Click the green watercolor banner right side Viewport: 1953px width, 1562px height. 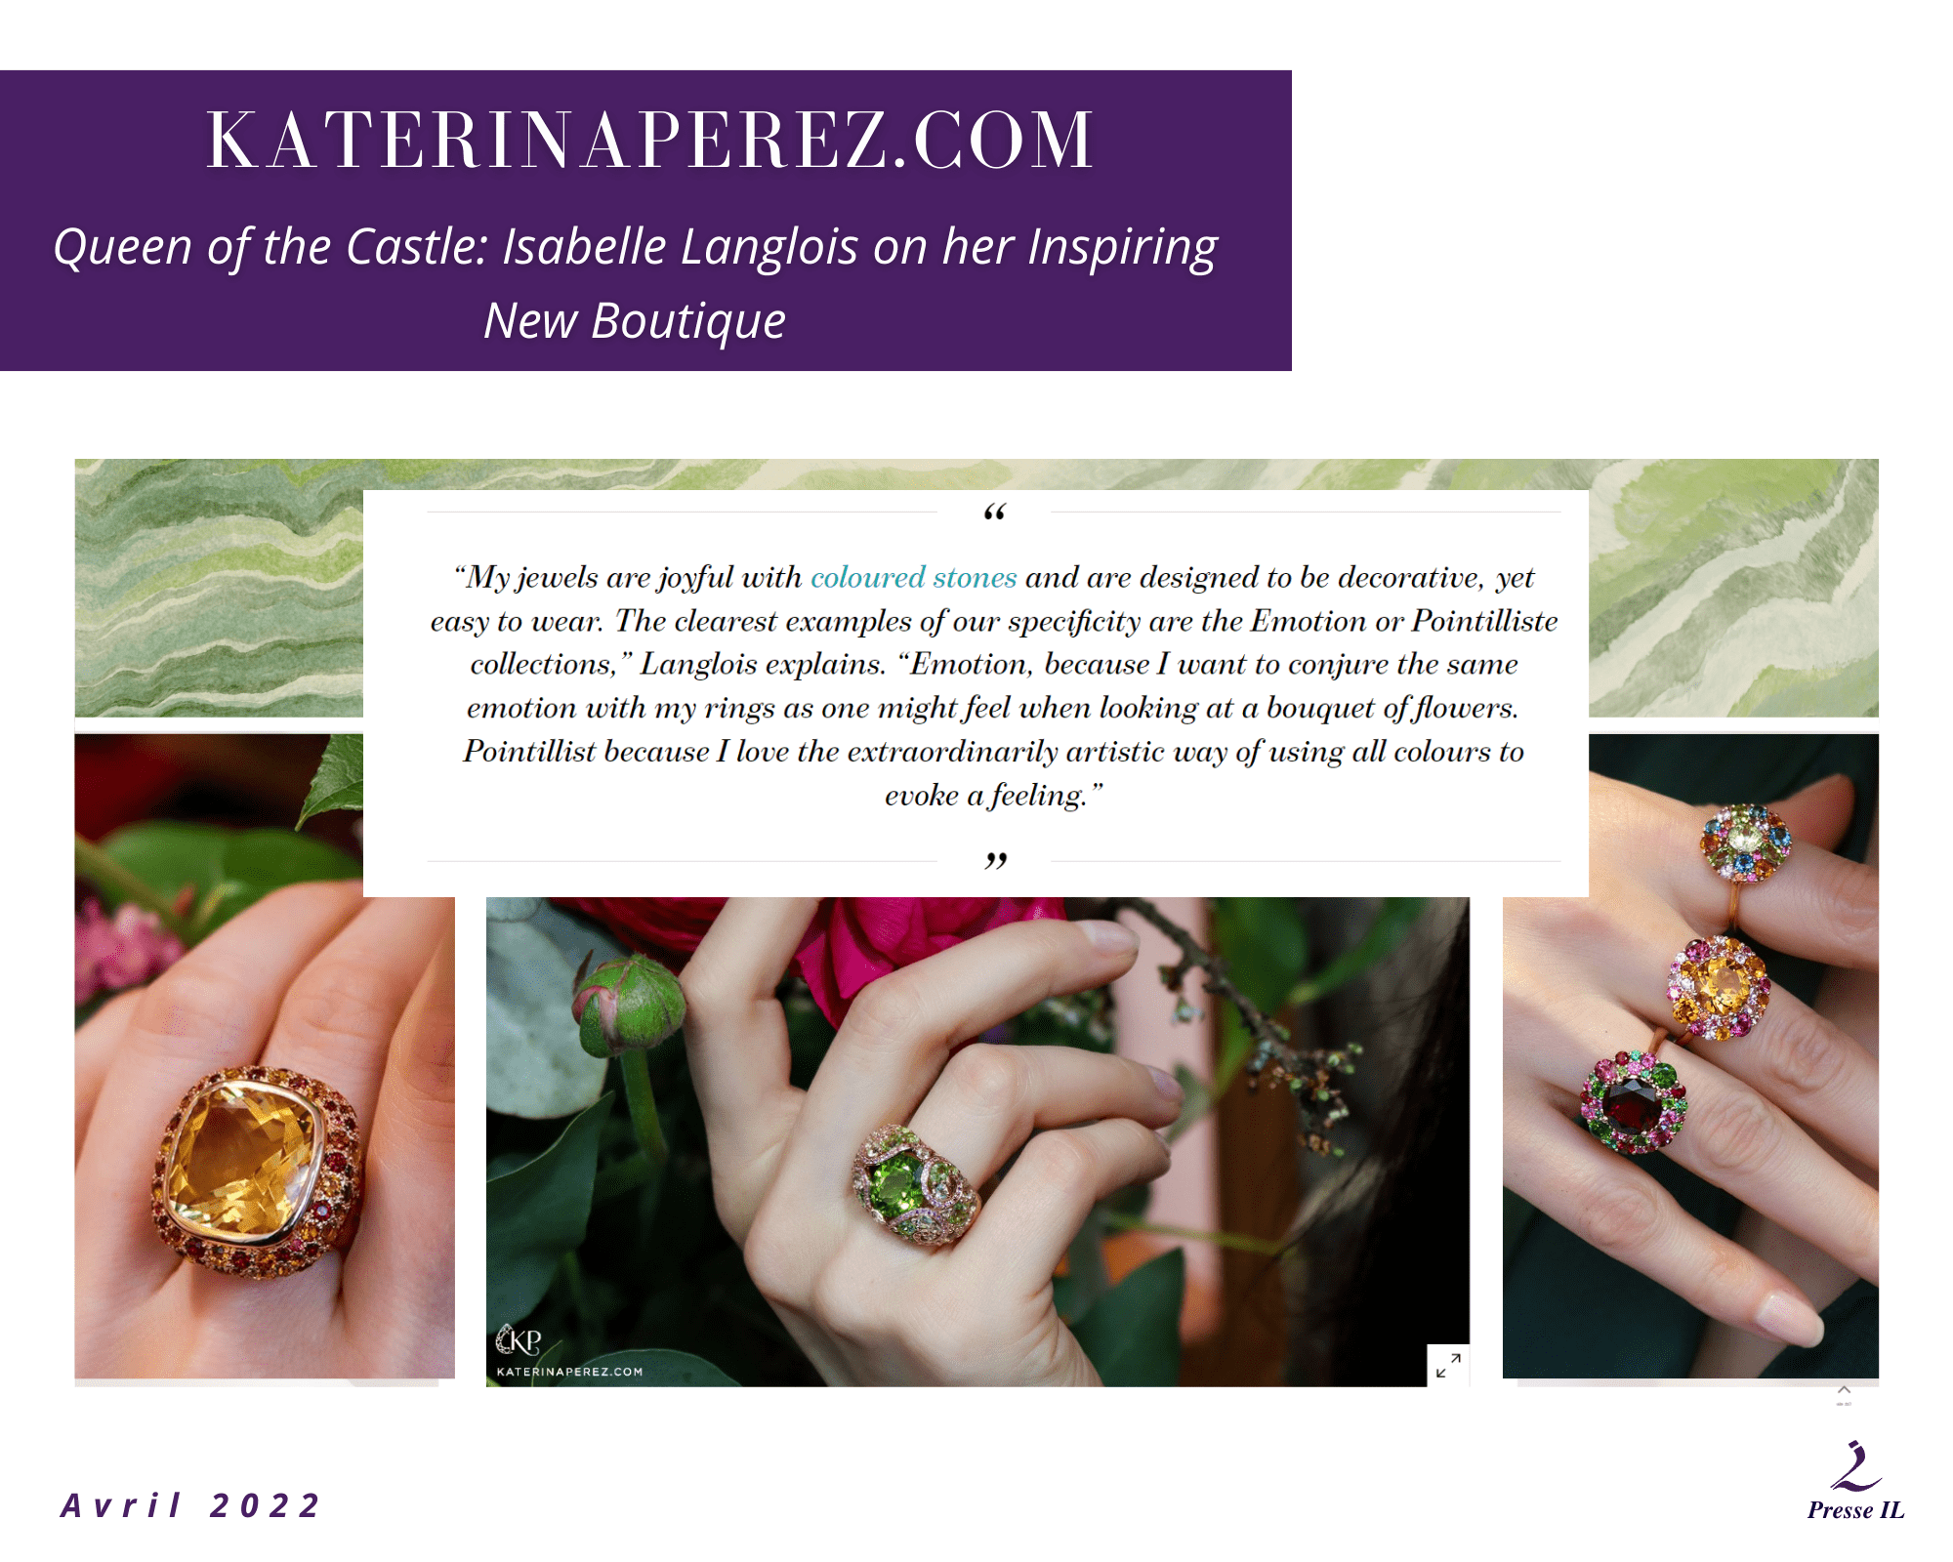pyautogui.click(x=1733, y=588)
